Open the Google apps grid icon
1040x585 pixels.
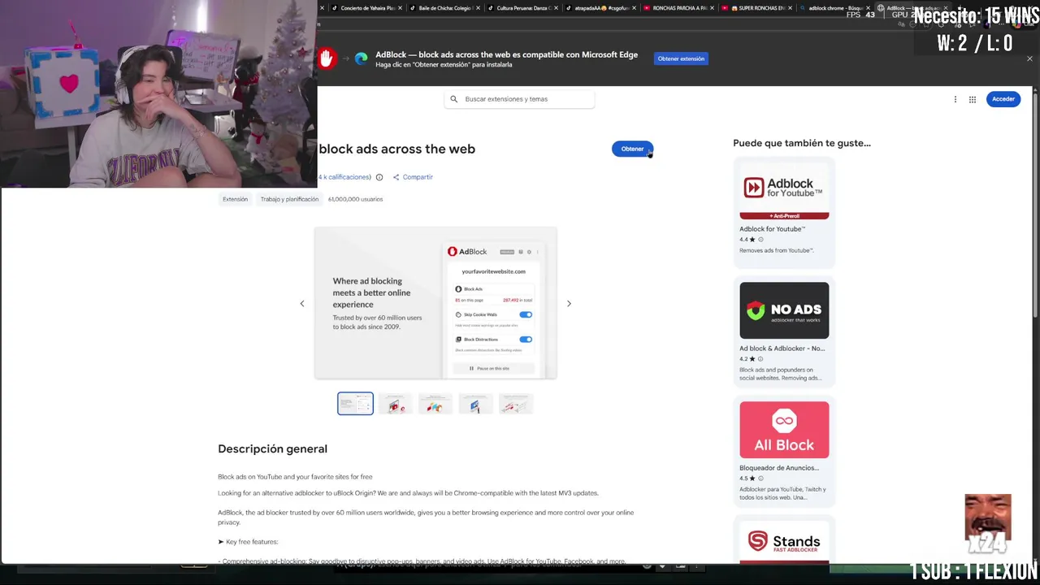coord(973,99)
